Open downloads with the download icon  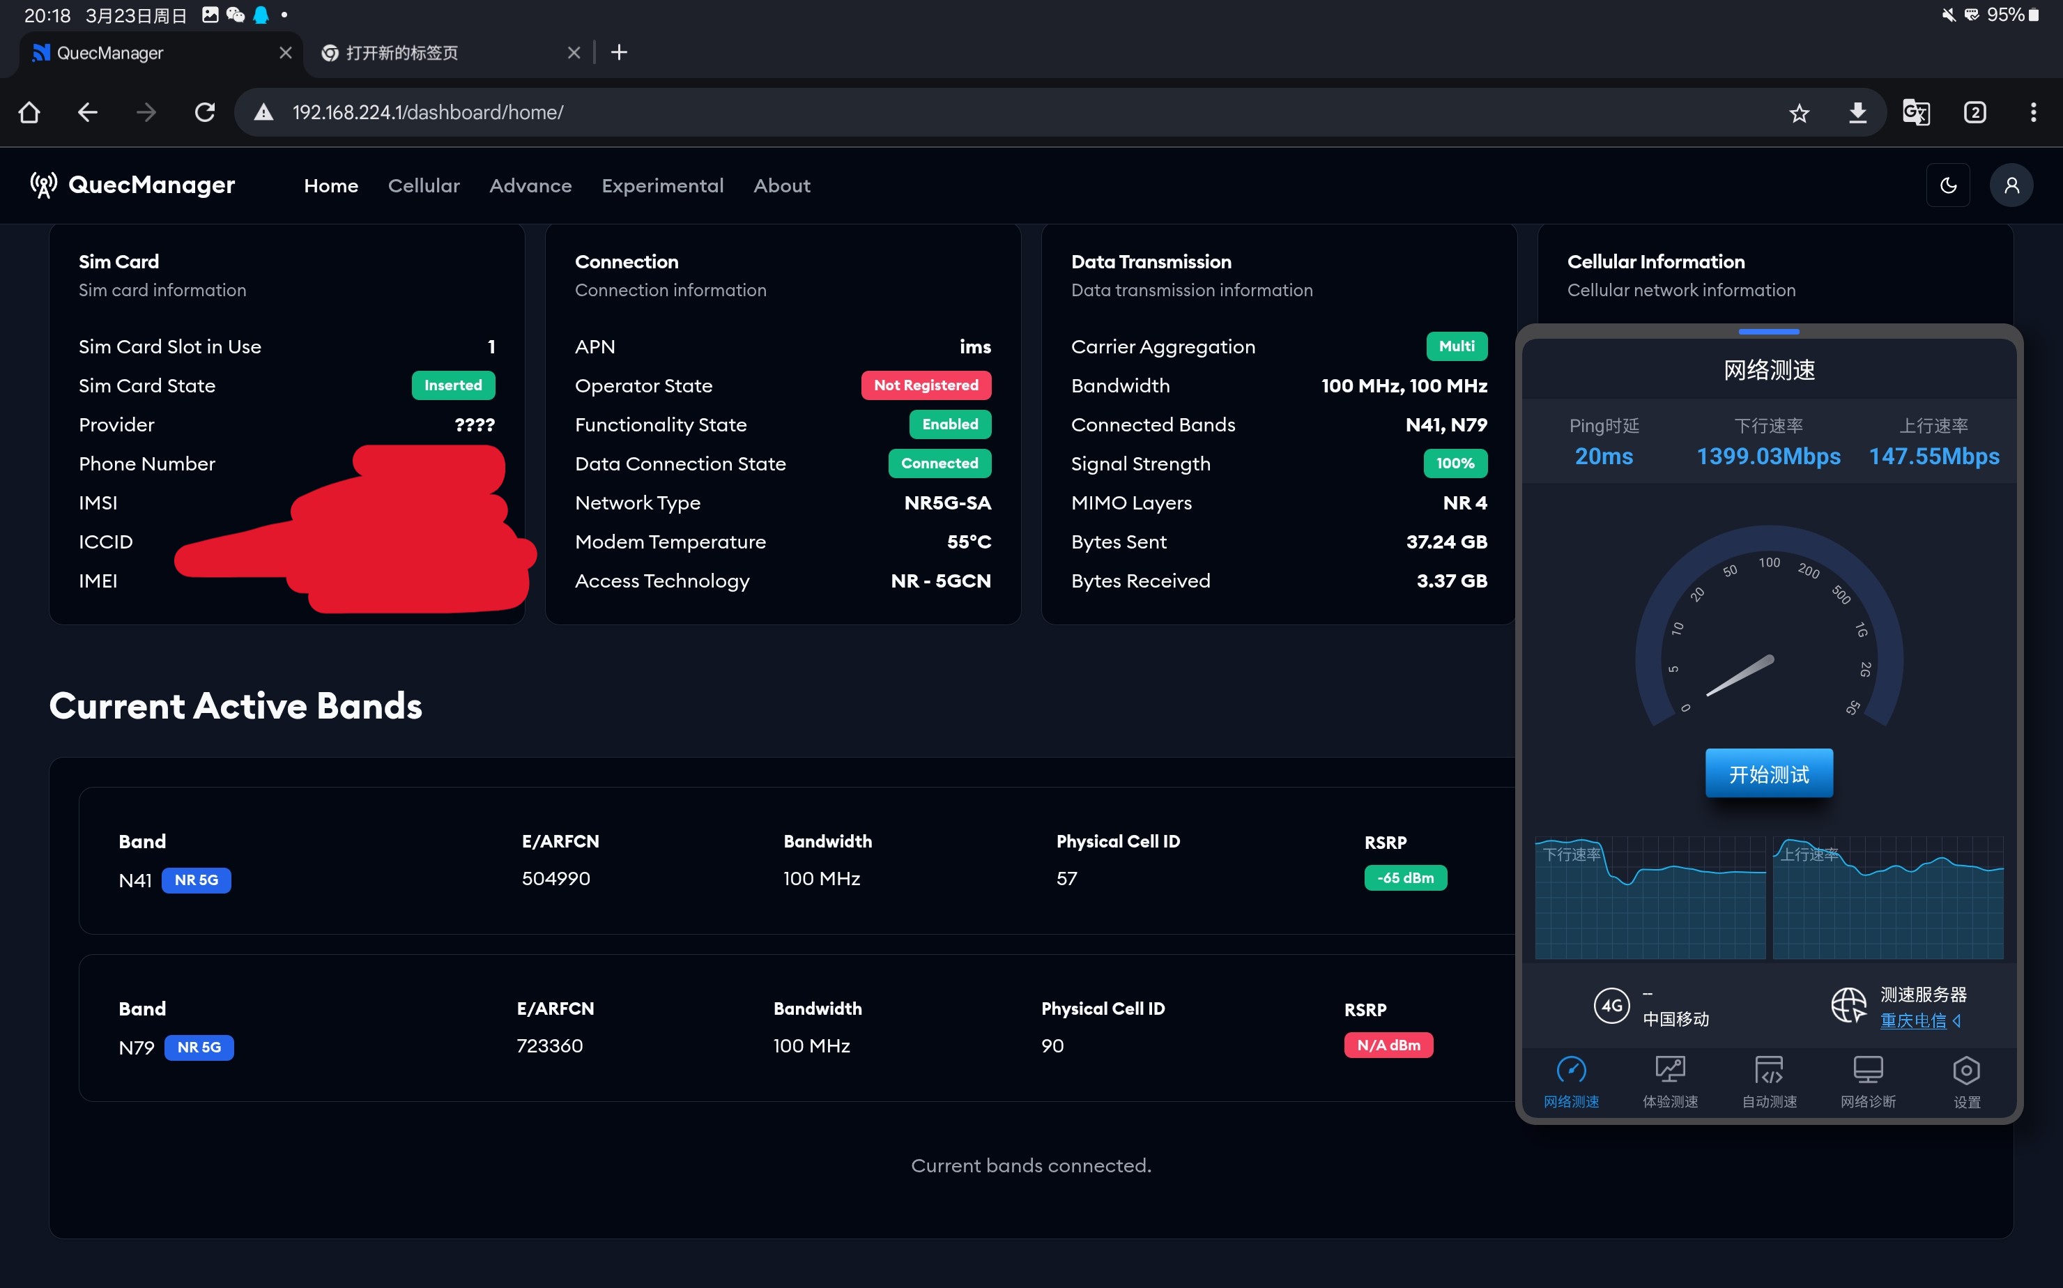(1857, 112)
